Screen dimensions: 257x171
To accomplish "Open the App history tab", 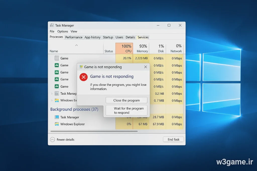I will 92,37.
